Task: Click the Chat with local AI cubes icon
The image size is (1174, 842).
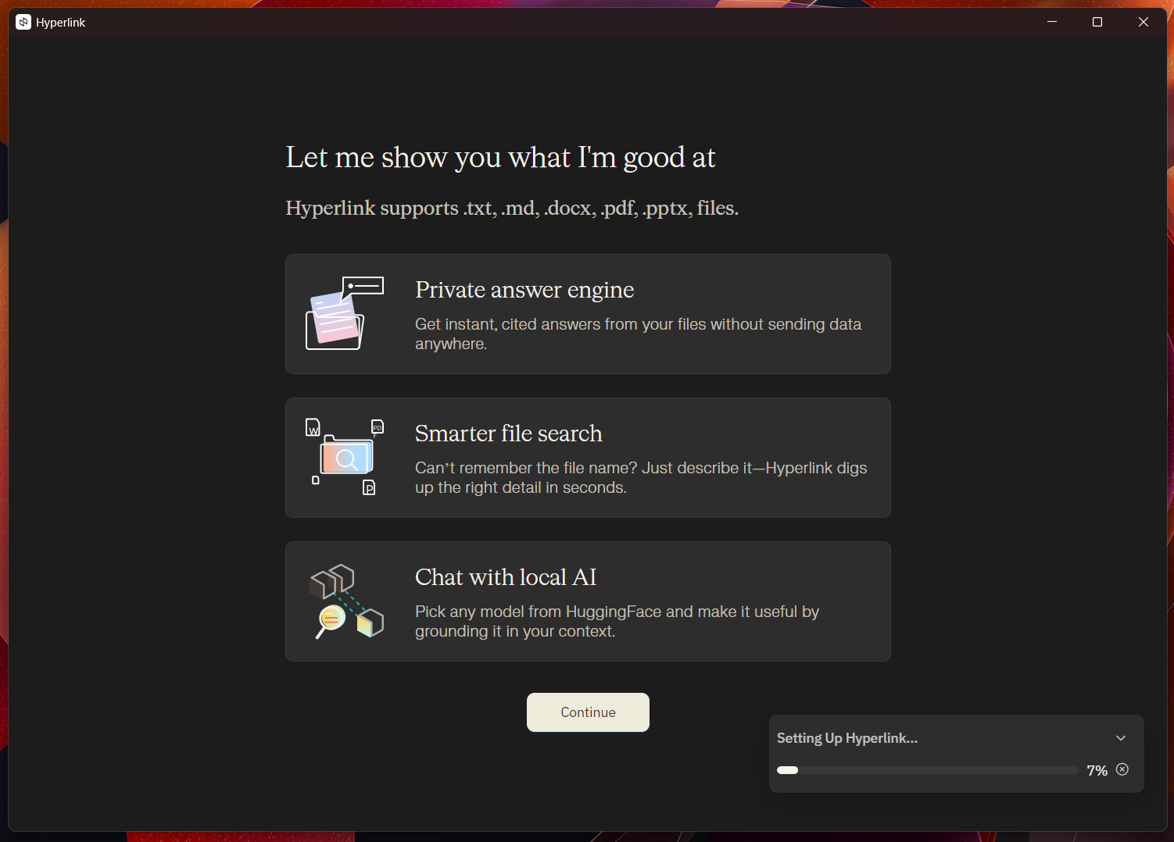Action: click(346, 601)
